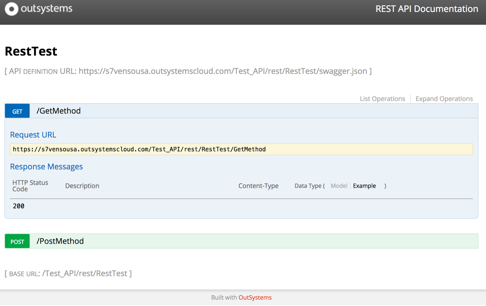Click the REST API Documentation header title
The image size is (486, 306).
426,9
